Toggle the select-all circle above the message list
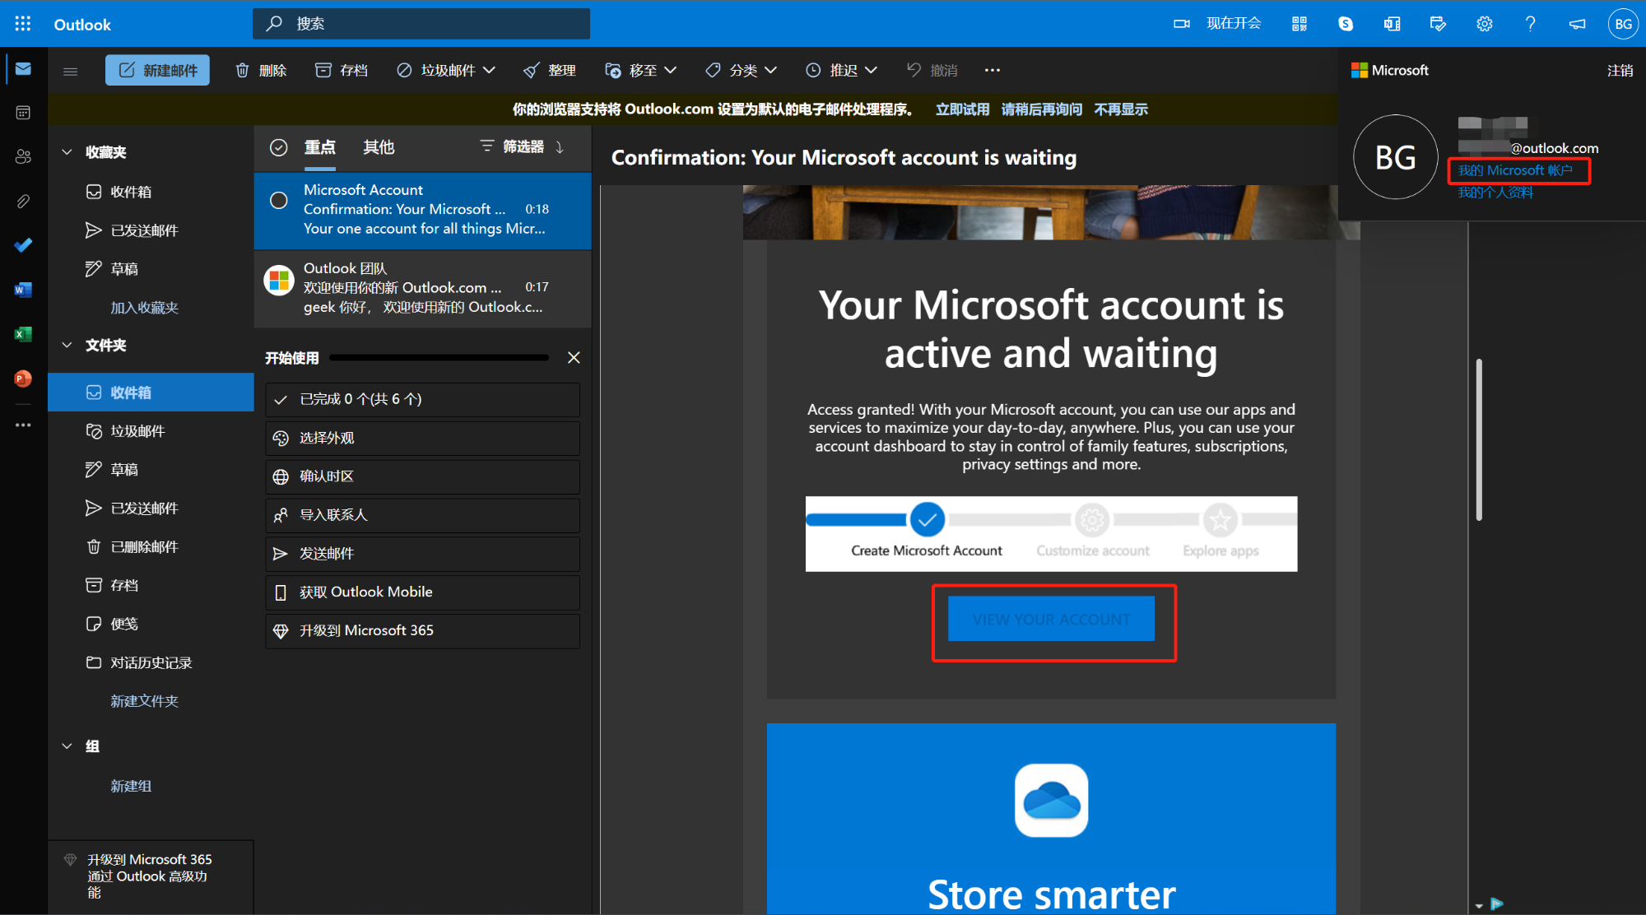The image size is (1646, 915). (279, 147)
